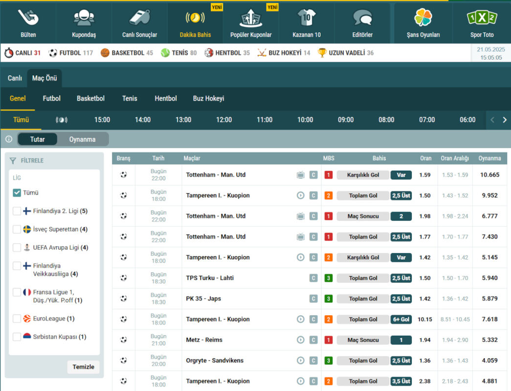The image size is (511, 391).
Task: Filter matches by 15:00 time slot
Action: pos(102,120)
